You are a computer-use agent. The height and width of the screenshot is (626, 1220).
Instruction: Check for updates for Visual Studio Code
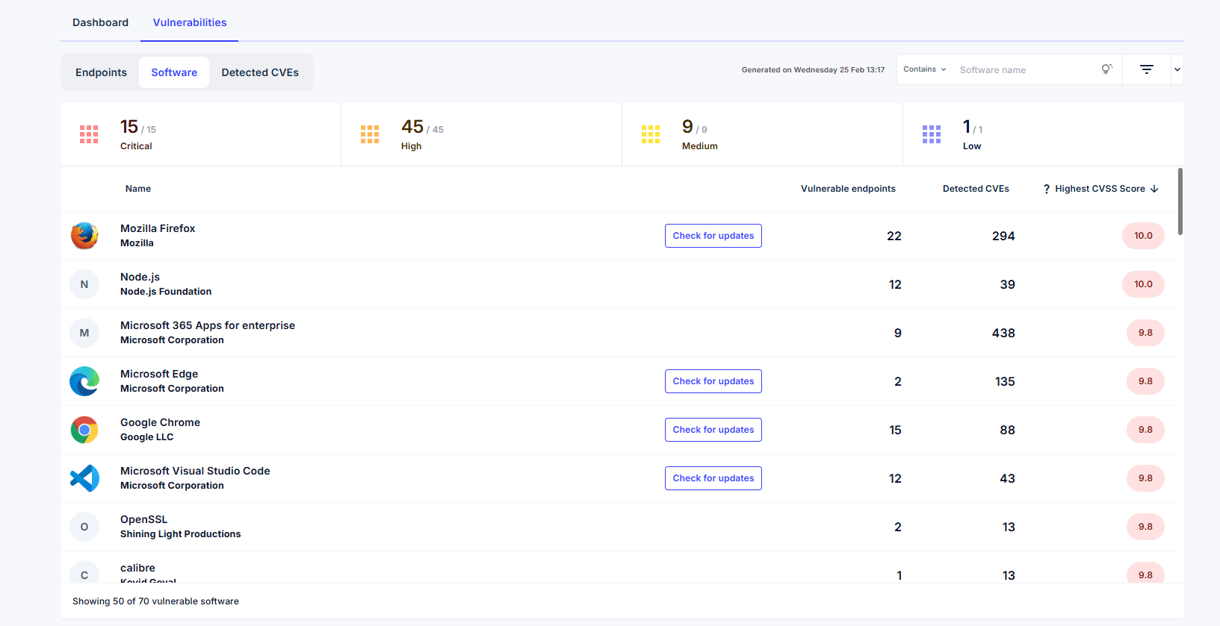click(x=713, y=478)
